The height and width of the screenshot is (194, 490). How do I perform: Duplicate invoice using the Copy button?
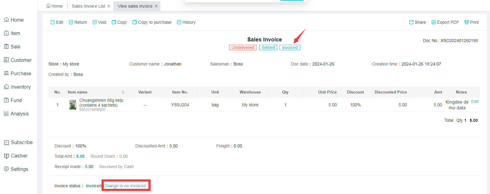coord(119,22)
